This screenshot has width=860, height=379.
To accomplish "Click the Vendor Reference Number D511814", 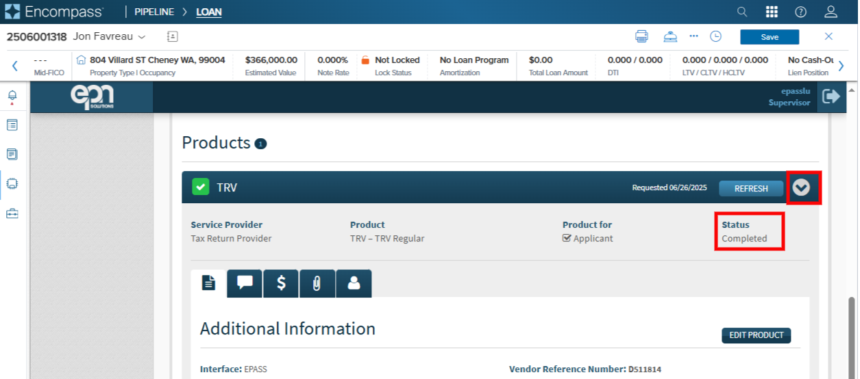I will [x=585, y=369].
